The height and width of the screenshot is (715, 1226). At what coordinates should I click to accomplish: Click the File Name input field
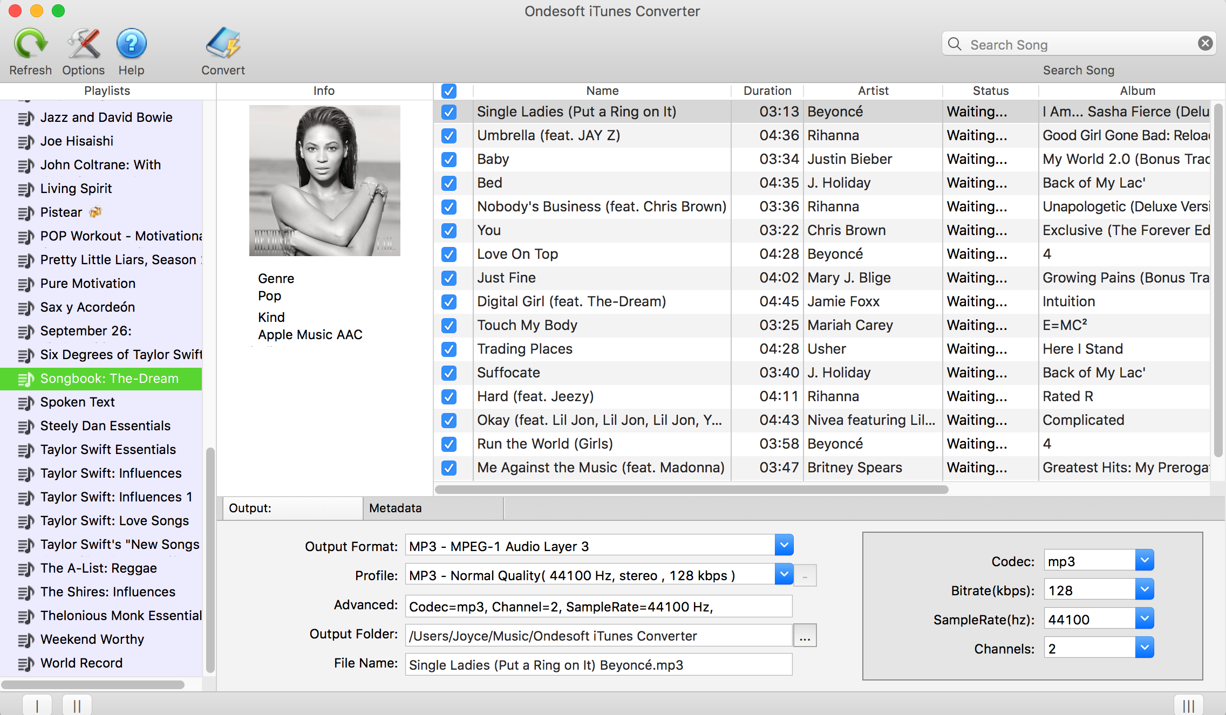tap(597, 665)
